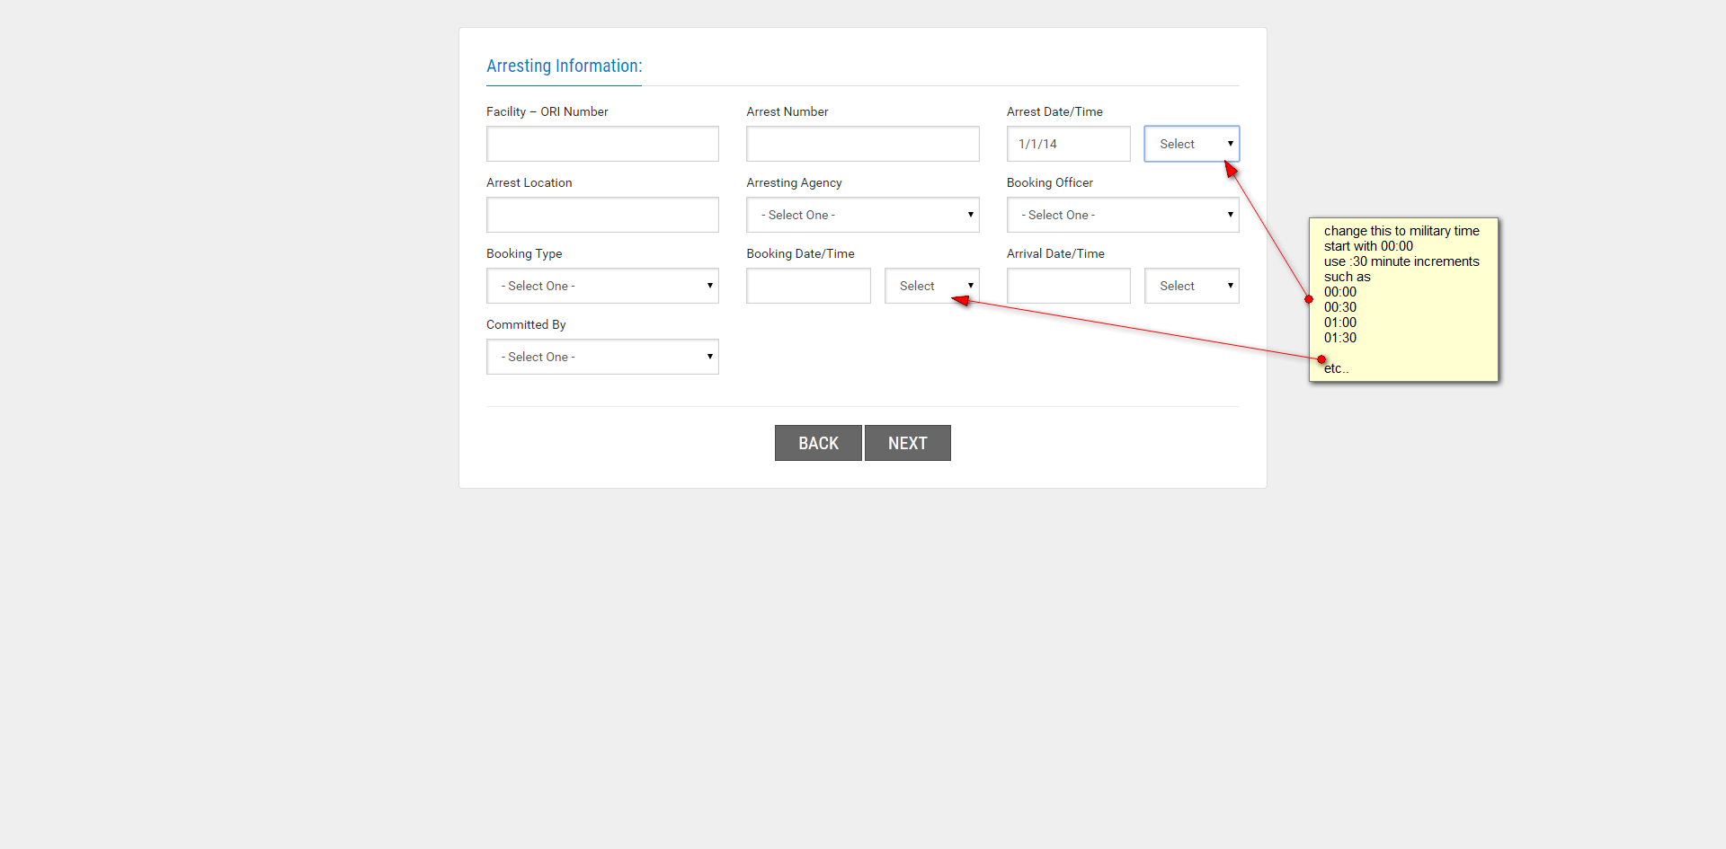Screen dimensions: 1726x849
Task: Open the Arrival Date/Time time Select dropdown
Action: pyautogui.click(x=1191, y=286)
